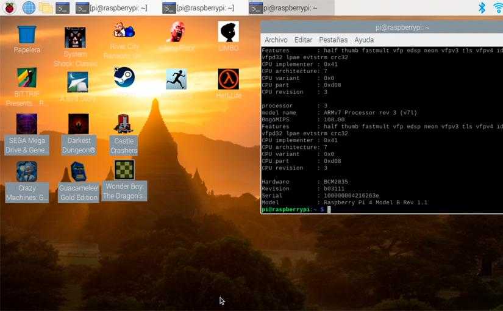Launch Wonder Boy: The Dragon's Trap
Image resolution: width=503 pixels, height=311 pixels.
[124, 171]
